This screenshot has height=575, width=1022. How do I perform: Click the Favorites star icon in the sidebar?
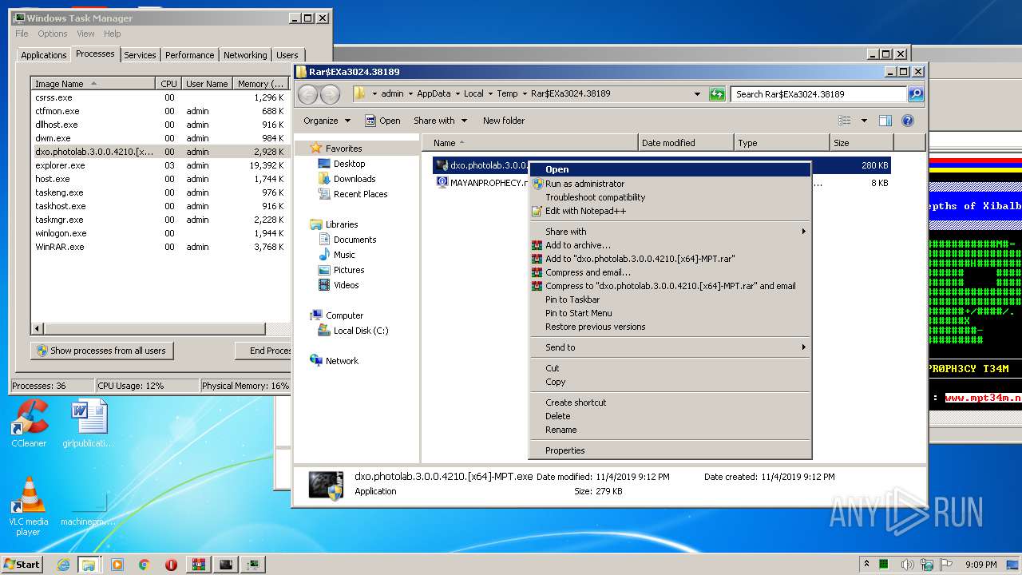316,148
